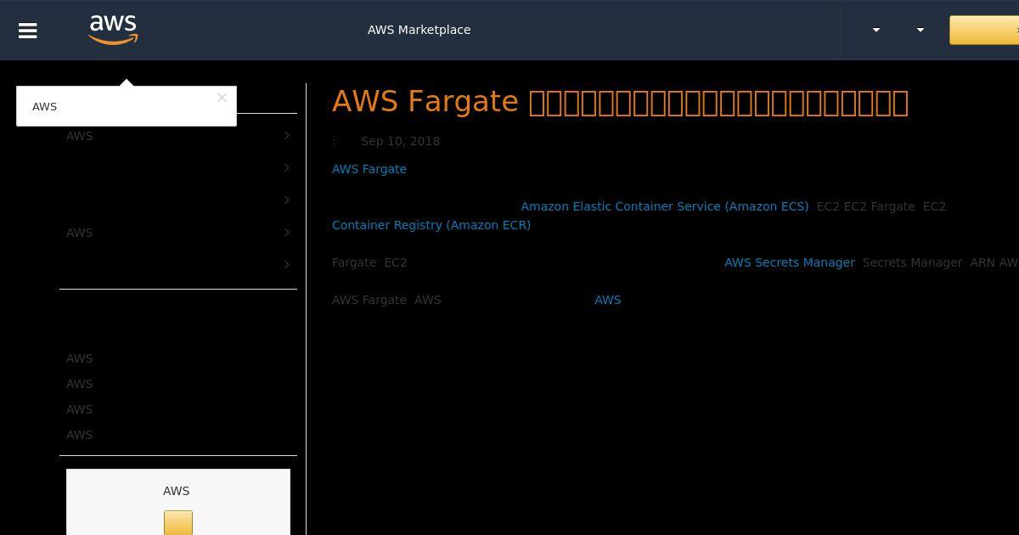This screenshot has width=1019, height=535.
Task: Open Container Registry (Amazon ECR) link
Action: coord(431,225)
